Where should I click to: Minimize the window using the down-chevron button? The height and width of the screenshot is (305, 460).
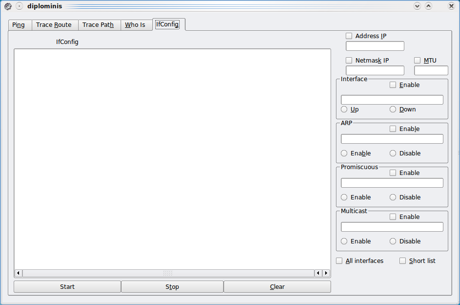click(x=417, y=6)
